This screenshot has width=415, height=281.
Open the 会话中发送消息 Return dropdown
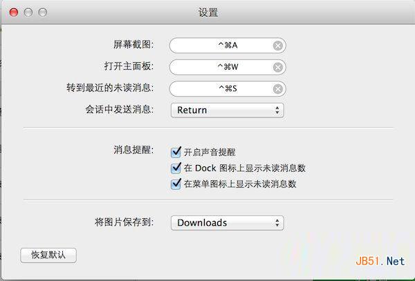[x=228, y=110]
